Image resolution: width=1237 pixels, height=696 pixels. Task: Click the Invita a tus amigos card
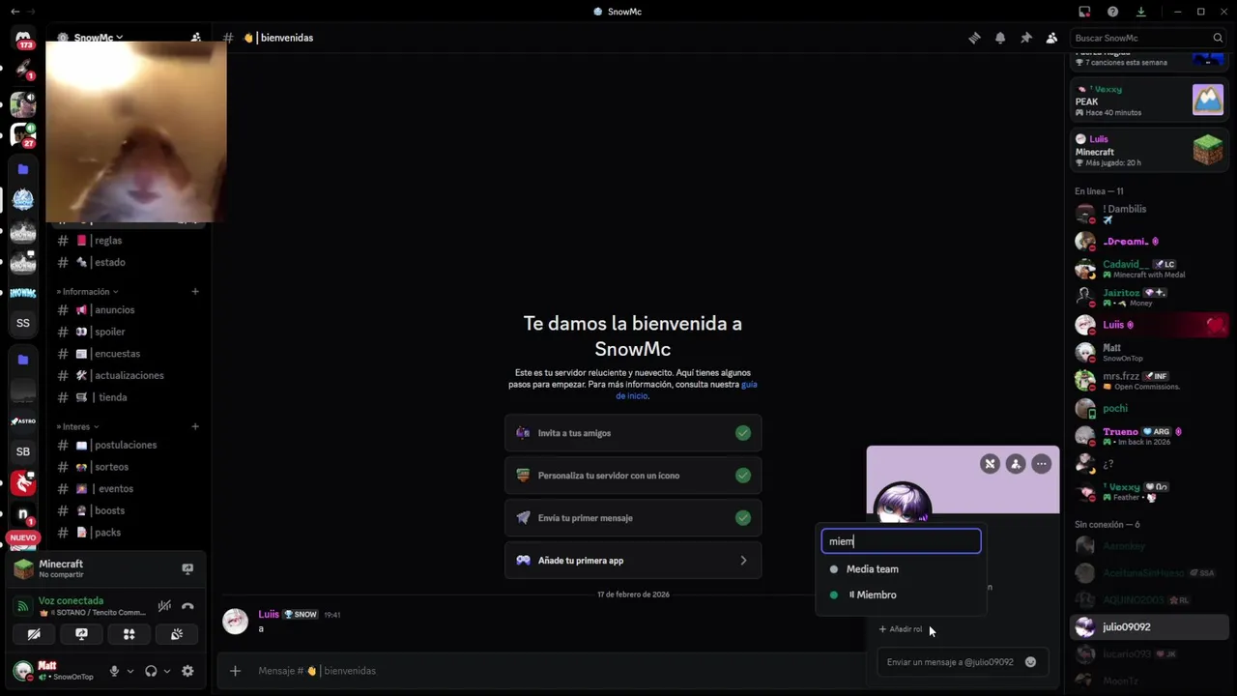tap(633, 433)
